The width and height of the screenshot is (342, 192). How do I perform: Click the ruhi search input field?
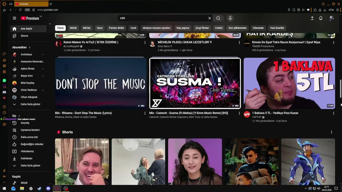pyautogui.click(x=162, y=18)
